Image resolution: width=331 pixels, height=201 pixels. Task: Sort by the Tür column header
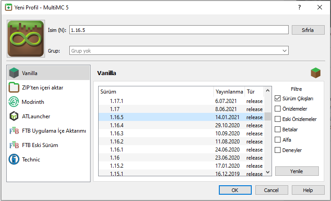coord(254,92)
